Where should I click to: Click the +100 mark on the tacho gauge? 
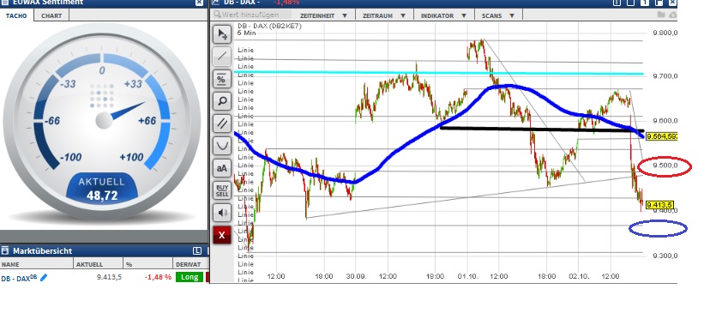pos(131,157)
